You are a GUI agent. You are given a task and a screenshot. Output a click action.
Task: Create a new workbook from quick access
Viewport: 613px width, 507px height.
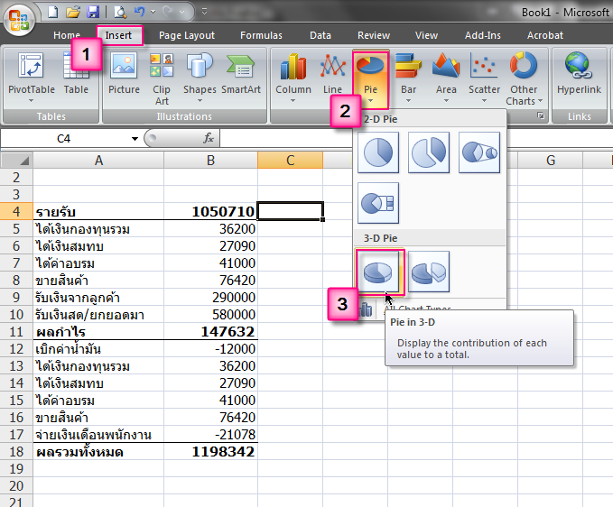tap(52, 12)
